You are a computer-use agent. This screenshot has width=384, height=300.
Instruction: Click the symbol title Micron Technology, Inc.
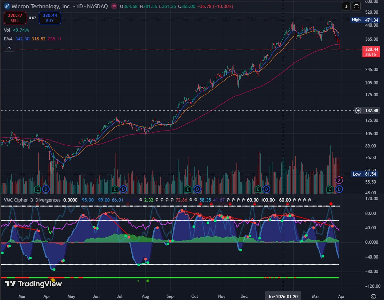(41, 6)
